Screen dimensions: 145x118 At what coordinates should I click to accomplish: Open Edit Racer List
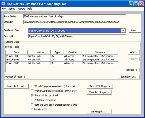click(x=128, y=77)
